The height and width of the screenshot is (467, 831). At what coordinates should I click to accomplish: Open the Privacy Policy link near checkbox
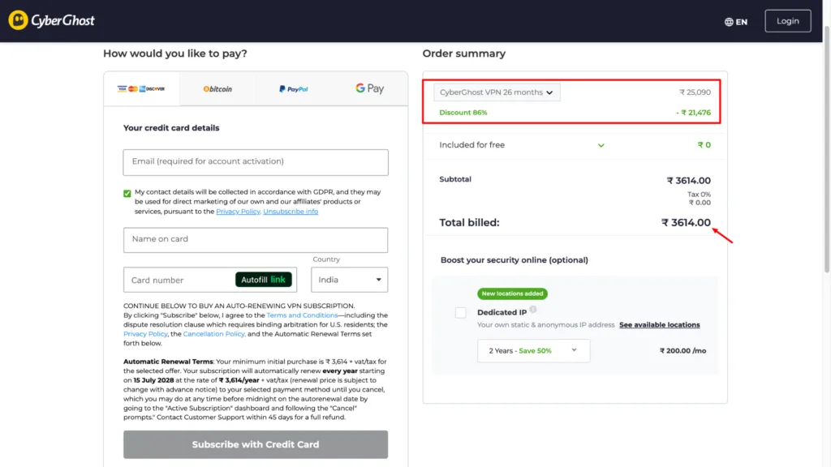tap(238, 212)
